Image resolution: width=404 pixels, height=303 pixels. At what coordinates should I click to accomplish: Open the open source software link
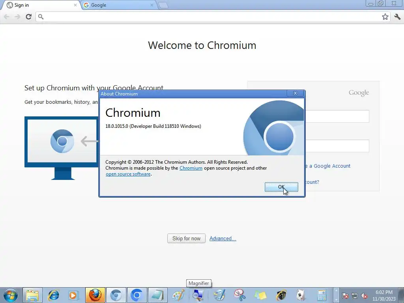click(128, 174)
